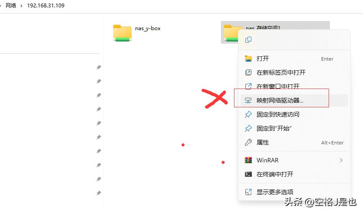Open the nas_y-box network folder
363x213 pixels.
pyautogui.click(x=137, y=33)
